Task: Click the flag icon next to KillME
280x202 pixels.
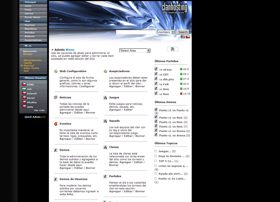Action: [x=24, y=84]
